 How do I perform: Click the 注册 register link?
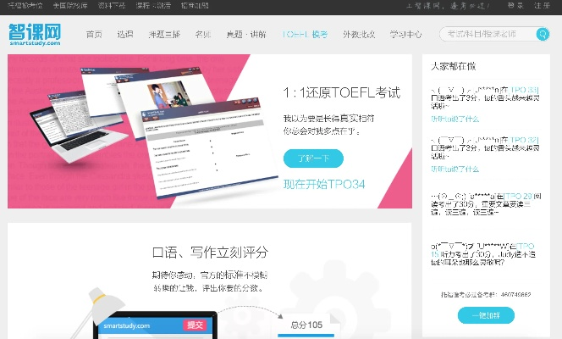[x=542, y=6]
